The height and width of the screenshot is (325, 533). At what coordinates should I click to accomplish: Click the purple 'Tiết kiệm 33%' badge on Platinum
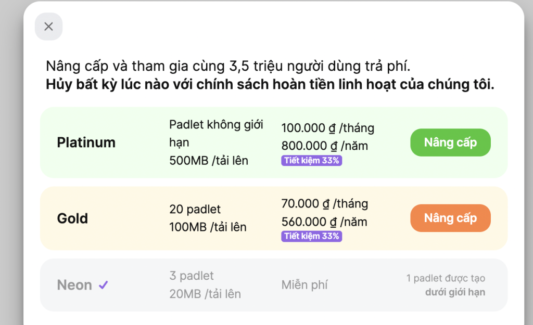click(311, 161)
